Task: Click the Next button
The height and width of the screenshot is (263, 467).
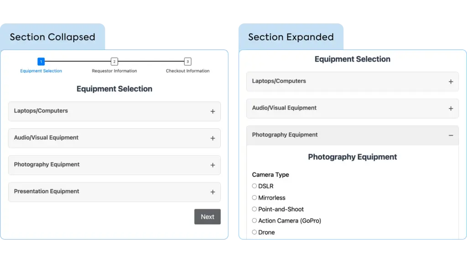Action: point(208,216)
